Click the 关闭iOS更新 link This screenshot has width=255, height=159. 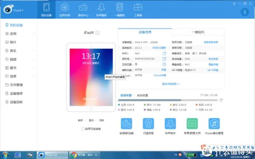tap(159, 48)
